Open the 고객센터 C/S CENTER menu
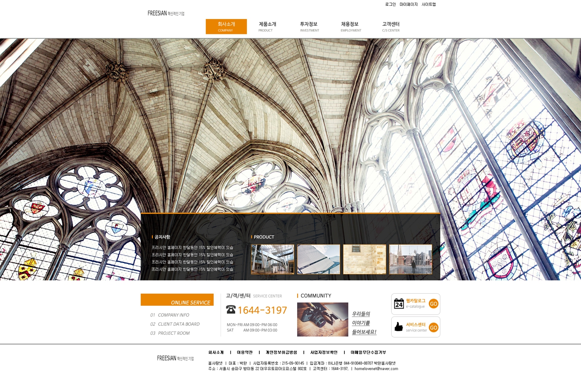Image resolution: width=581 pixels, height=377 pixels. [391, 27]
